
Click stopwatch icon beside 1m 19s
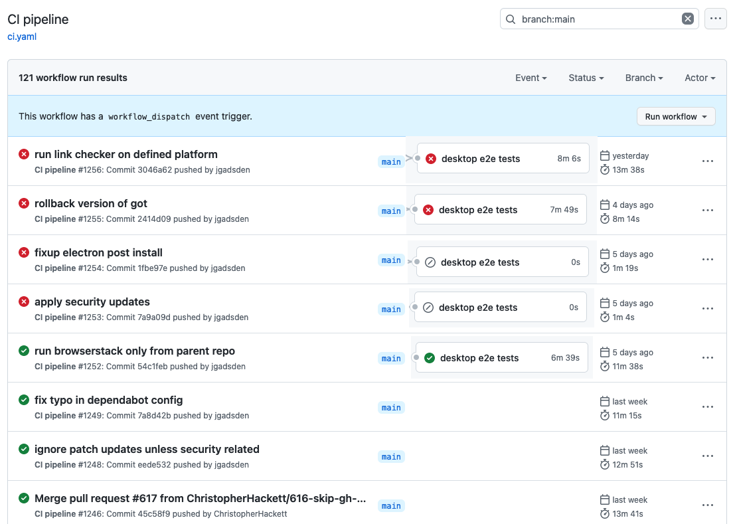click(x=605, y=268)
